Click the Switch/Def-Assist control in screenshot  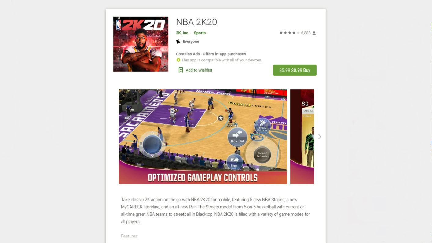tap(262, 154)
